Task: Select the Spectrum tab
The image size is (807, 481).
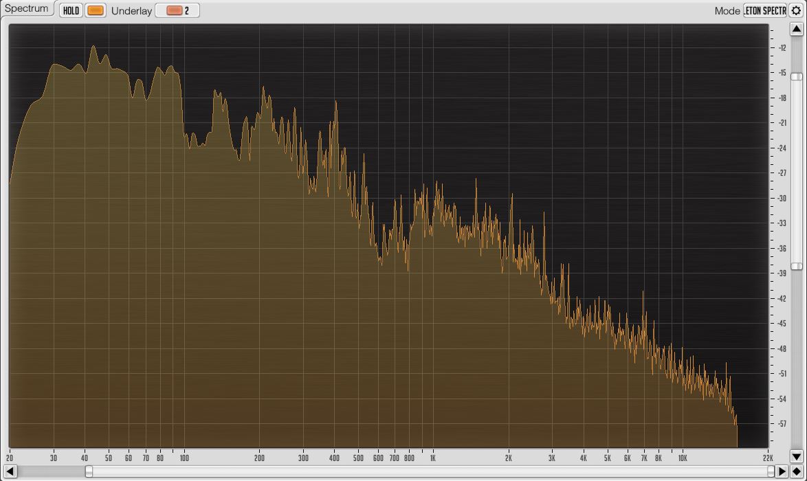Action: coord(27,9)
